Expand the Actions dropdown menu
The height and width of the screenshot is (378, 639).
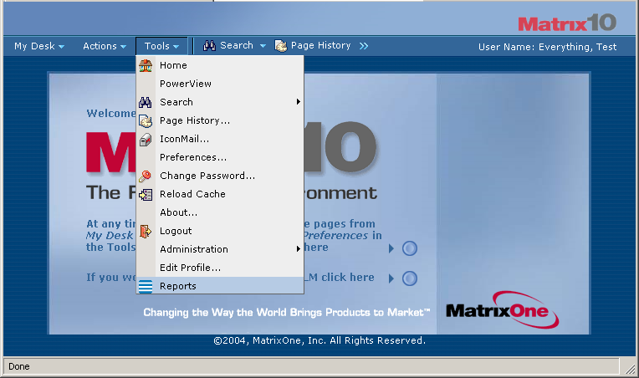tap(105, 46)
